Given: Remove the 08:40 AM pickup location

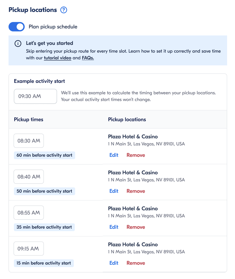Looking at the screenshot, I should [x=136, y=191].
